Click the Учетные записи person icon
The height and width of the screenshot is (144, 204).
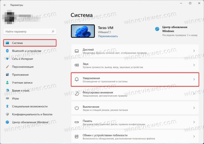[x=7, y=82]
